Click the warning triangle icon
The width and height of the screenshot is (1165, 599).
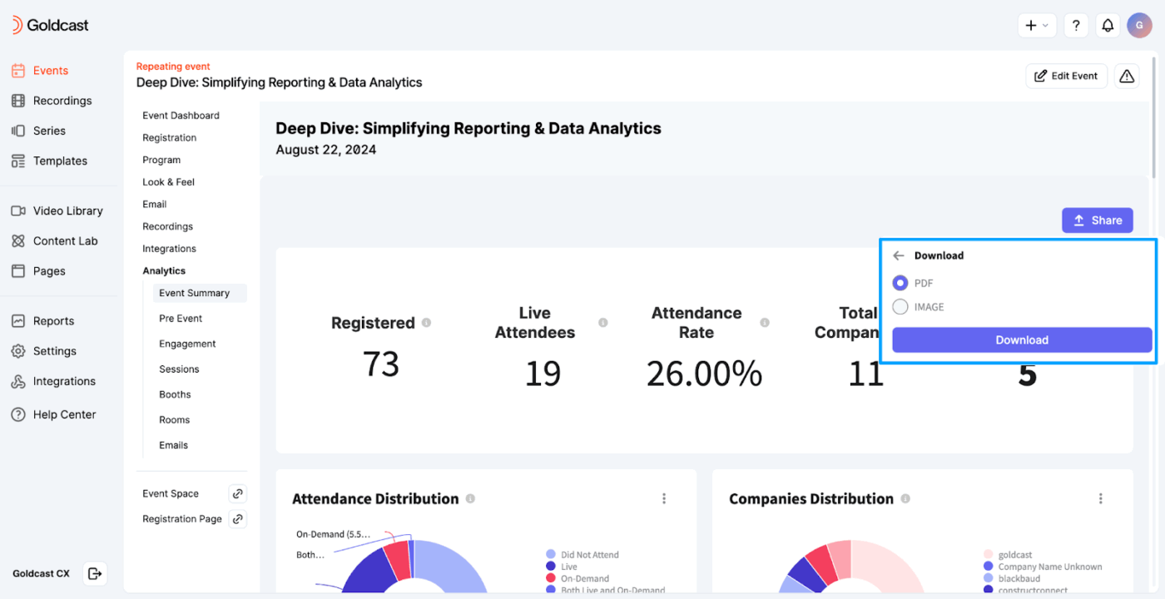coord(1127,76)
